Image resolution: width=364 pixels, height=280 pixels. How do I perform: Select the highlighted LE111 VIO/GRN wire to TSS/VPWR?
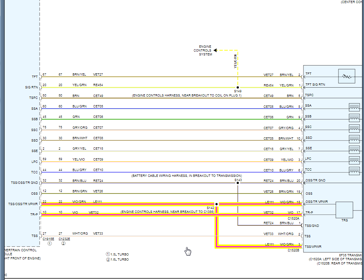(259, 247)
